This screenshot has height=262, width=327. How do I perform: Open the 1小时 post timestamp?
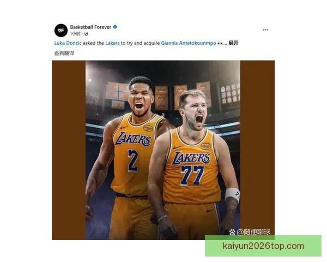tap(75, 34)
